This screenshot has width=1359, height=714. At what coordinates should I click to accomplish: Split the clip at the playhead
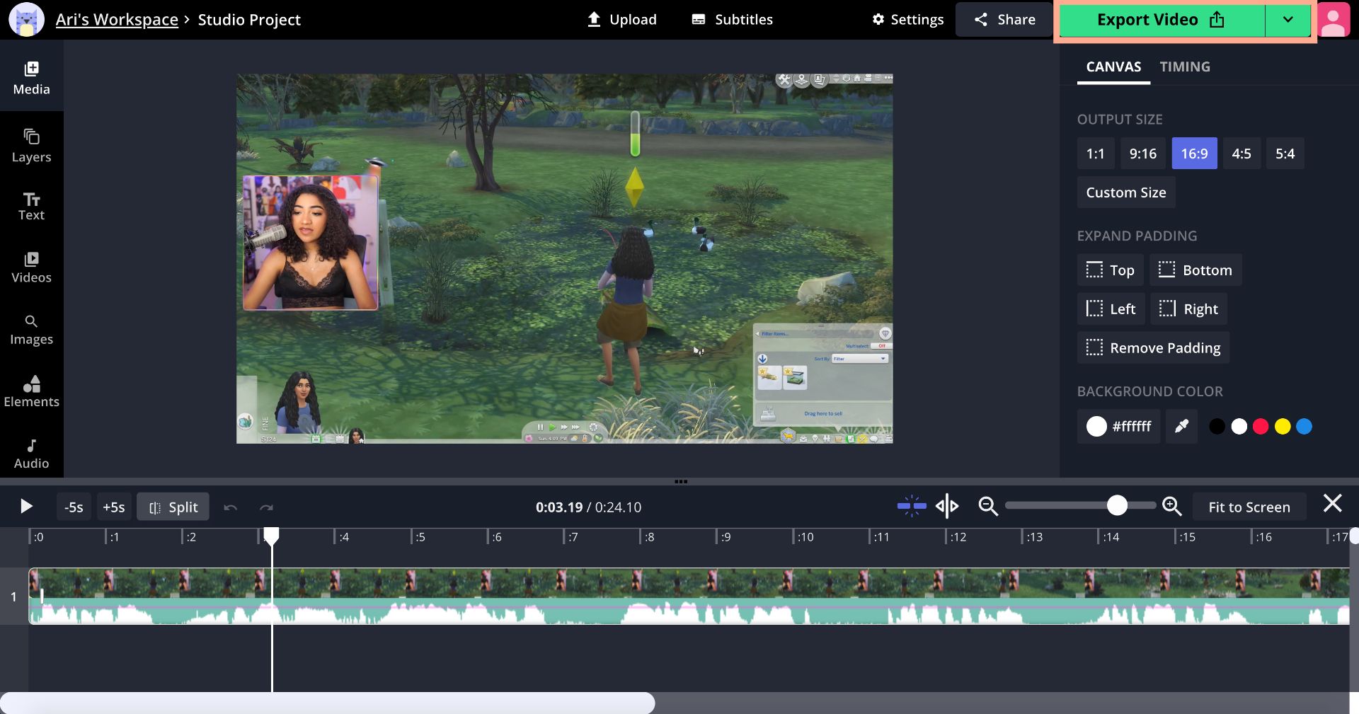tap(173, 507)
